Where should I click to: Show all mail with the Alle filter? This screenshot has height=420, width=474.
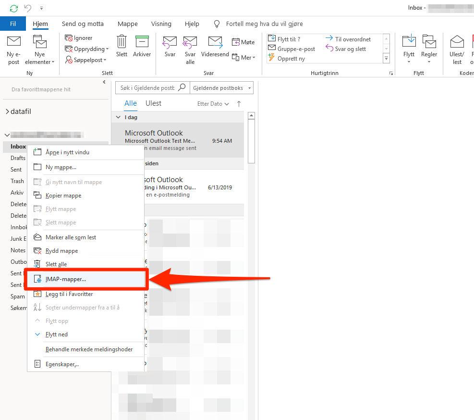131,103
